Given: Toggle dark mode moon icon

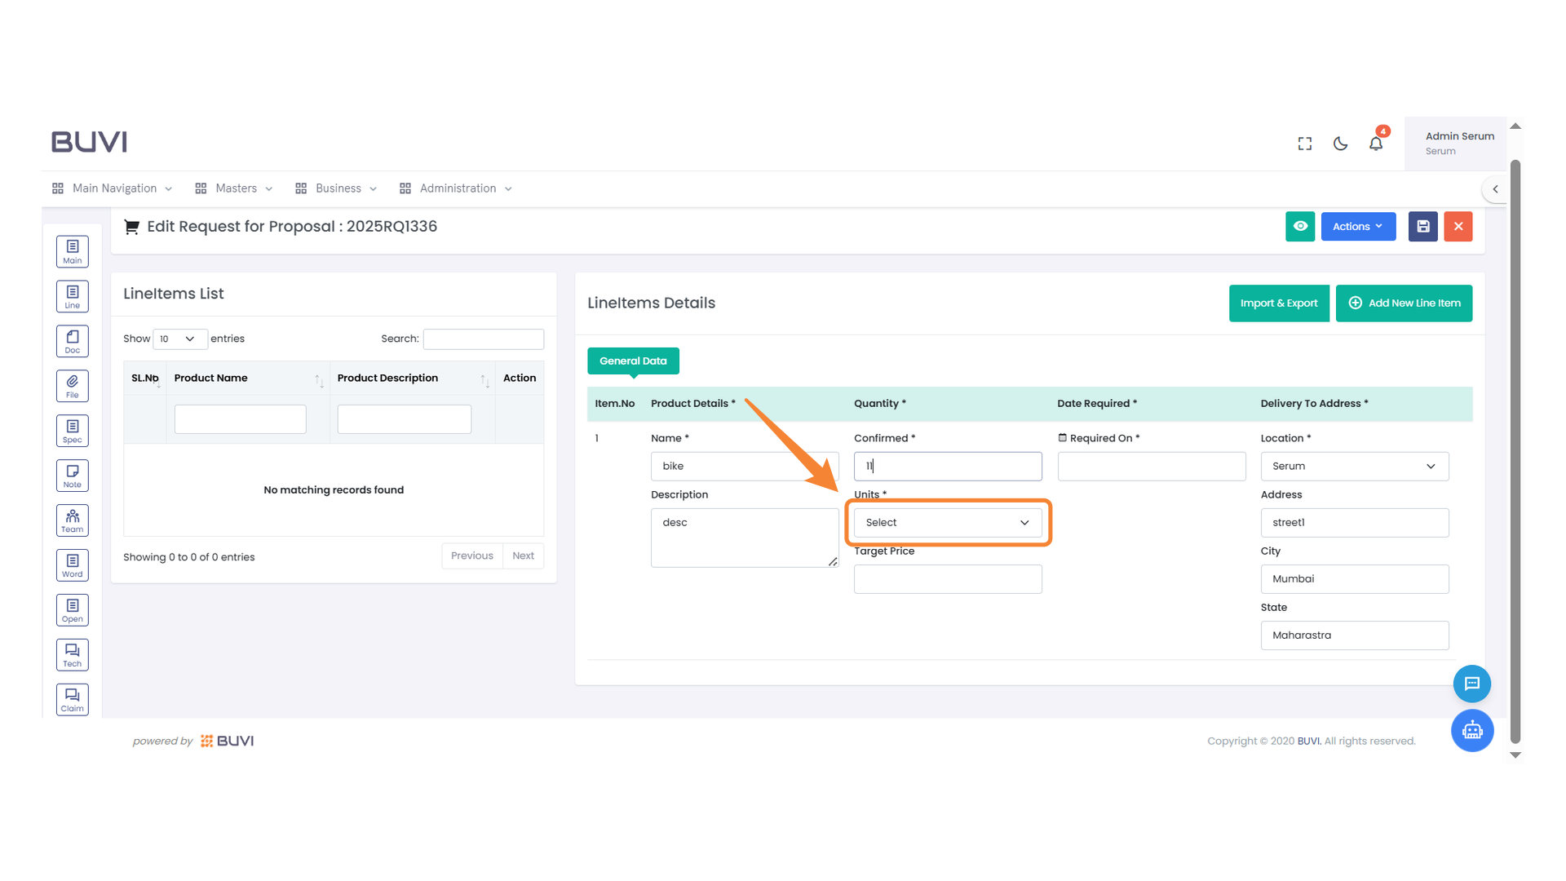Looking at the screenshot, I should [1340, 144].
